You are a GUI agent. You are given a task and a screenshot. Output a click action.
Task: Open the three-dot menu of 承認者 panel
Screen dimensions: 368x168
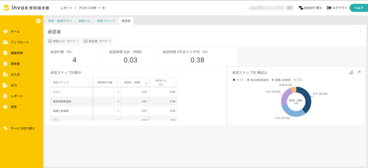click(360, 31)
